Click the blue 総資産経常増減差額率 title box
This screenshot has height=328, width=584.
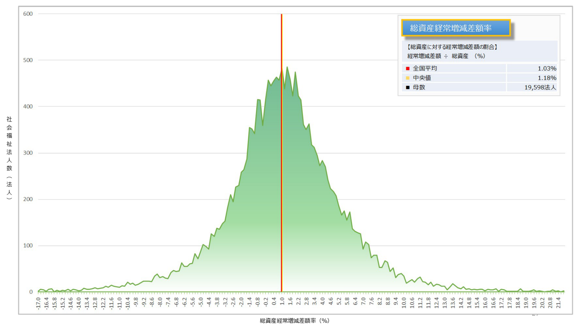coord(455,28)
